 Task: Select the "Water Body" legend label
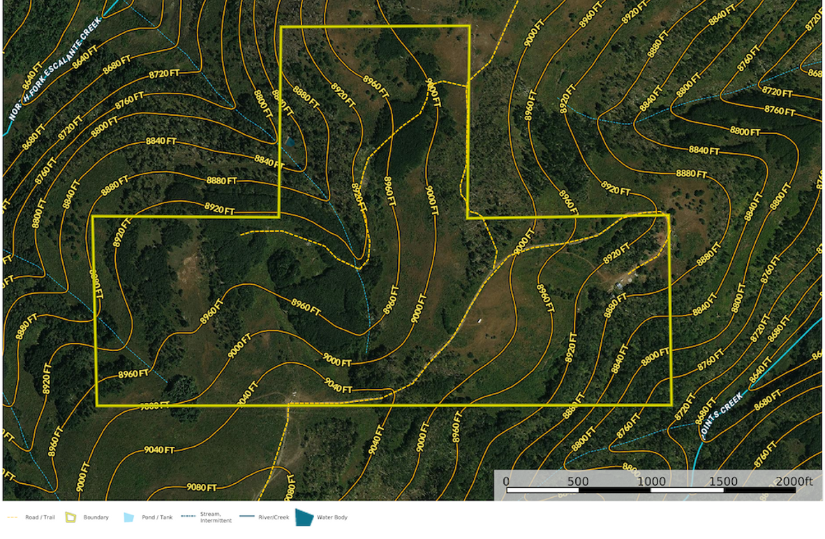point(332,517)
